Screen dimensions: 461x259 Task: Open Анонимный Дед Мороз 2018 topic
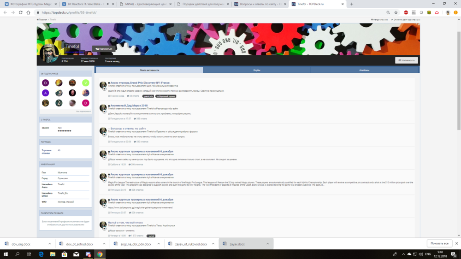pyautogui.click(x=129, y=106)
